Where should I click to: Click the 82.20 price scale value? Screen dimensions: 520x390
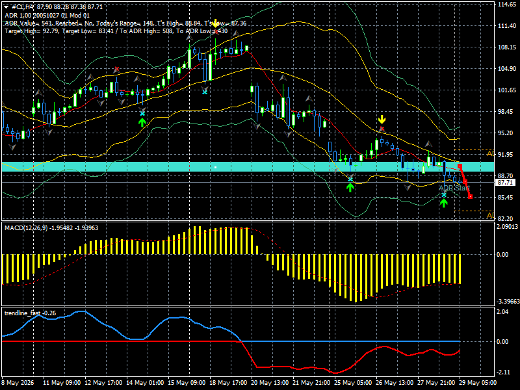coord(507,218)
